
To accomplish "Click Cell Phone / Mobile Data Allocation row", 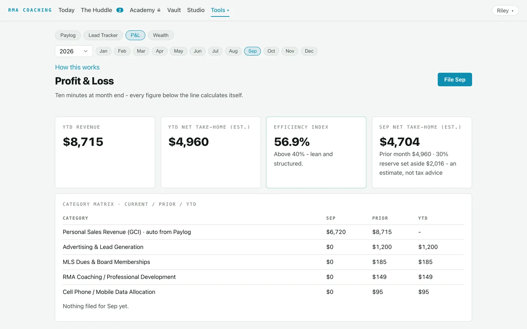I will (x=263, y=292).
